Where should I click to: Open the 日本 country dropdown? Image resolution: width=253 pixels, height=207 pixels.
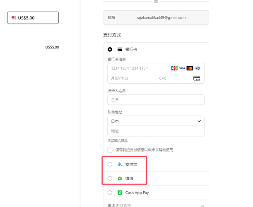click(156, 121)
